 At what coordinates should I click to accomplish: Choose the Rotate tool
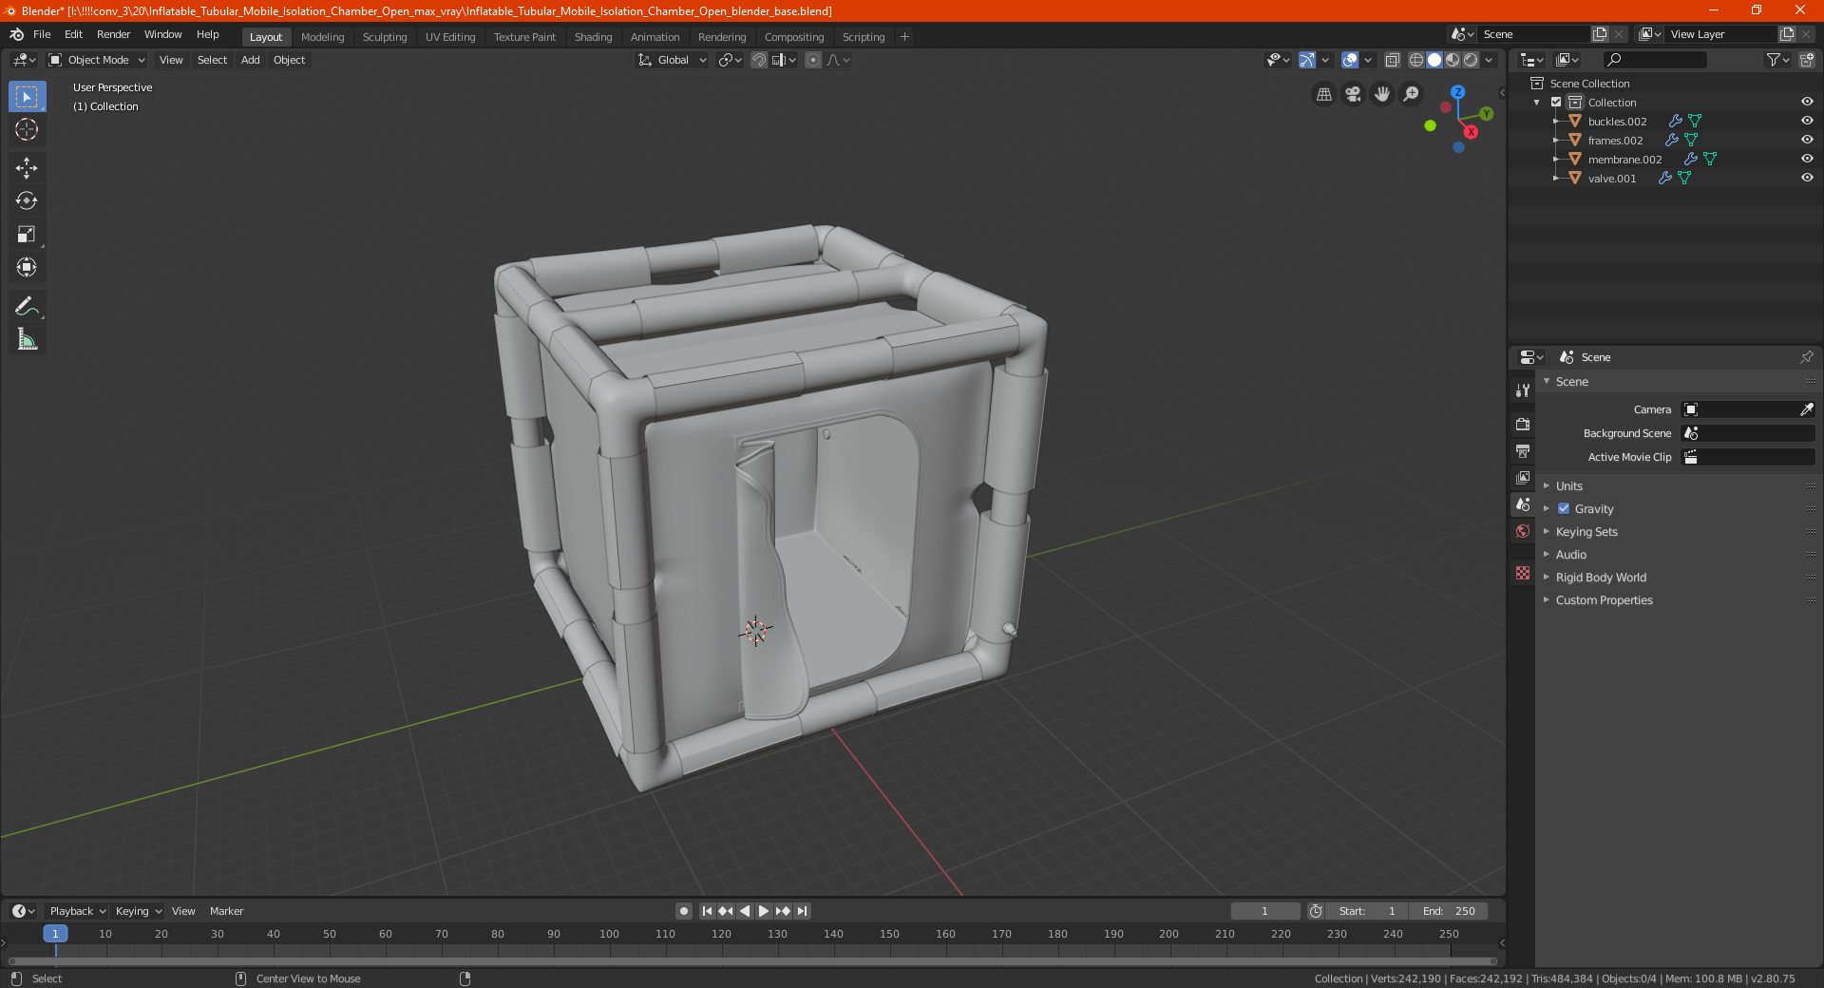point(27,200)
